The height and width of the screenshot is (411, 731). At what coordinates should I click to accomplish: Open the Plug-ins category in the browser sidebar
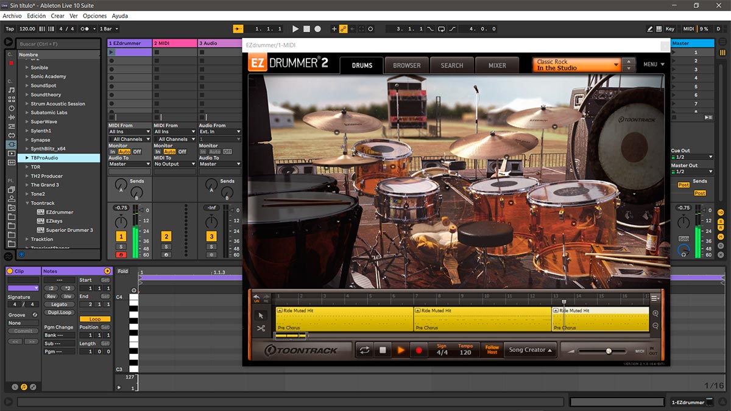click(12, 144)
